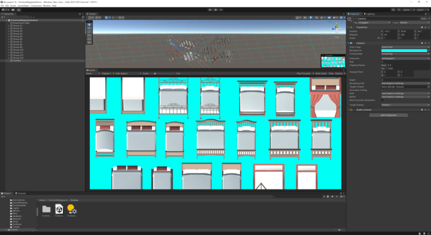Toggle 2D view in Scene toolbar
Screen dimensions: 431x235
pos(305,17)
